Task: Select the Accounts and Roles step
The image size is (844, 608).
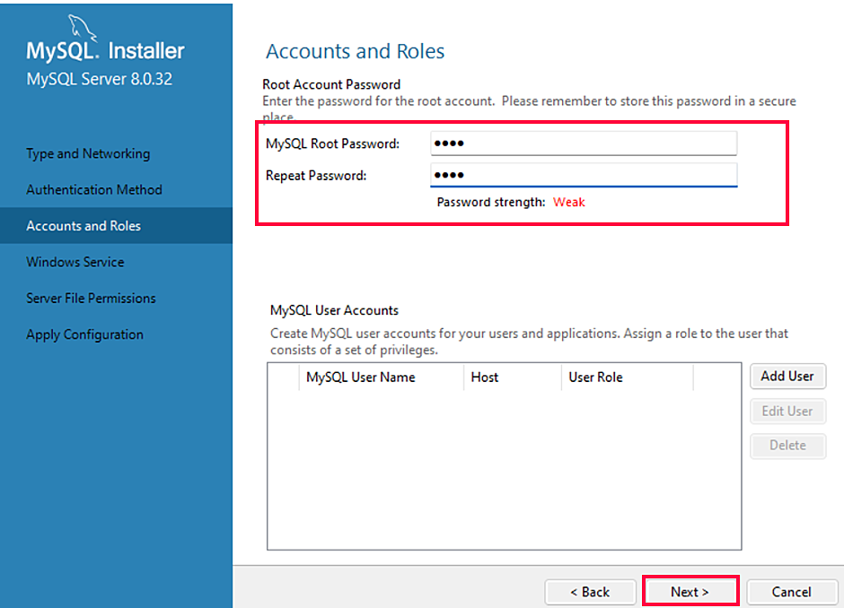Action: coord(116,226)
